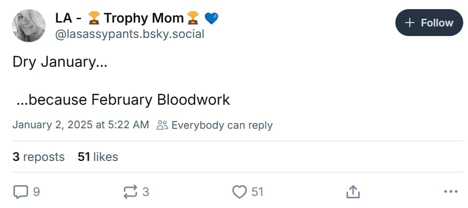Click the "Trophy Mom" display name
This screenshot has width=468, height=208.
tap(143, 19)
